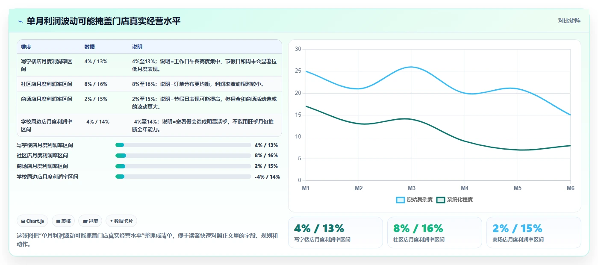Click the description starting 4%至13%
598x265 pixels.
(204, 65)
